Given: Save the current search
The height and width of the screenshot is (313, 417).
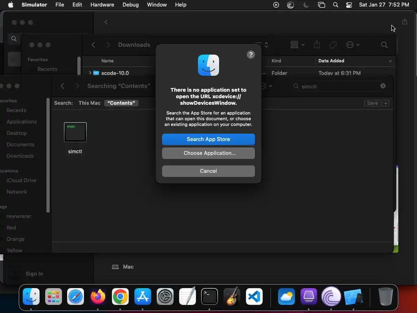Looking at the screenshot, I should click(372, 103).
